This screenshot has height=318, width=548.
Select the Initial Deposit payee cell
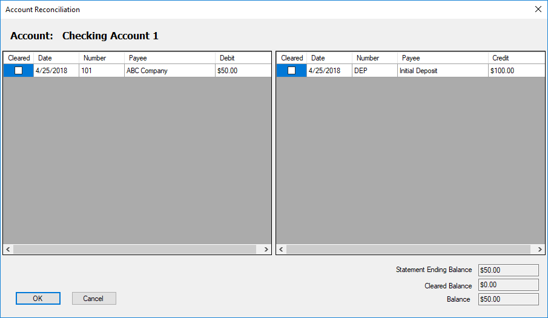[443, 71]
